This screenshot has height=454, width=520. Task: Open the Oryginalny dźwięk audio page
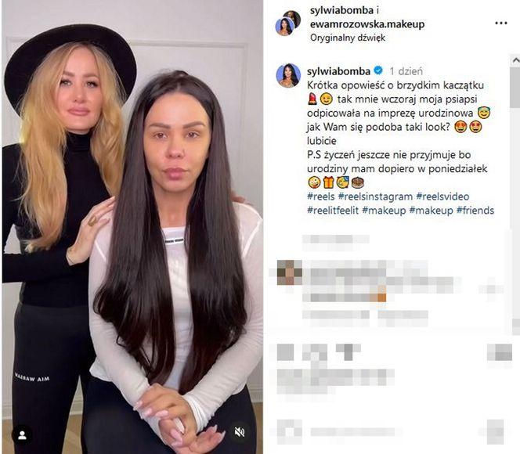[x=348, y=38]
